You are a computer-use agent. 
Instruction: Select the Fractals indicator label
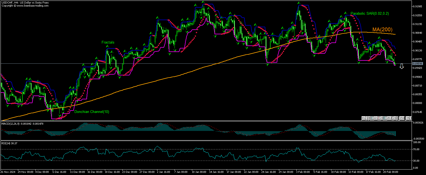pos(108,42)
